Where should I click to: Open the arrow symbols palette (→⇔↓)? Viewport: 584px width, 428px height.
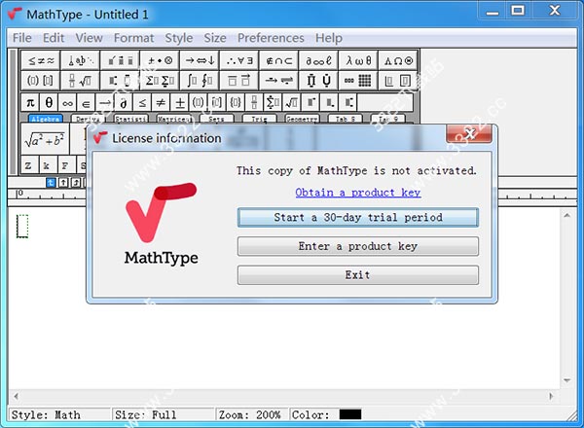click(x=200, y=60)
